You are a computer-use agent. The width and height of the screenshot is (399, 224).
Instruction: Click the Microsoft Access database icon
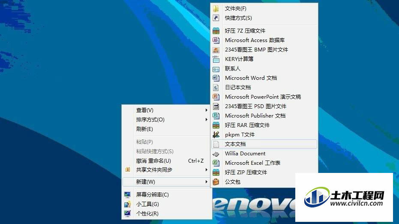click(x=216, y=40)
